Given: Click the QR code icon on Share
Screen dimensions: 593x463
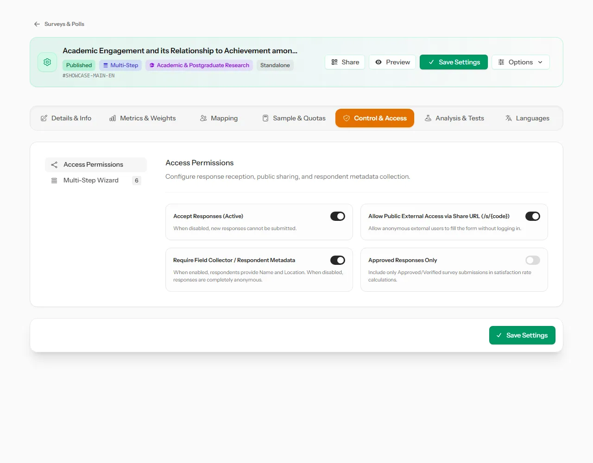Looking at the screenshot, I should pyautogui.click(x=334, y=62).
